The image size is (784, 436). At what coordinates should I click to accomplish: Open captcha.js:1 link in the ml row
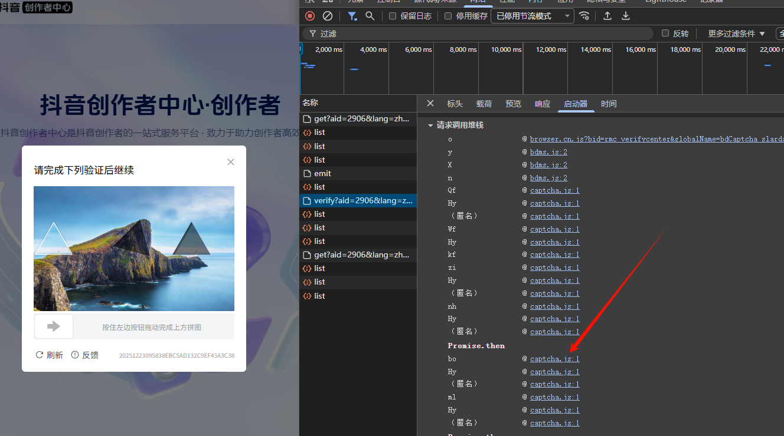(x=555, y=397)
